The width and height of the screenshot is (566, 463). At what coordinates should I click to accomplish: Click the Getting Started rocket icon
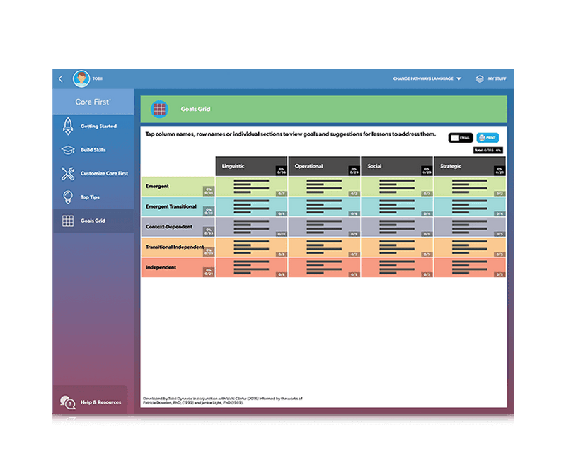[x=68, y=127]
